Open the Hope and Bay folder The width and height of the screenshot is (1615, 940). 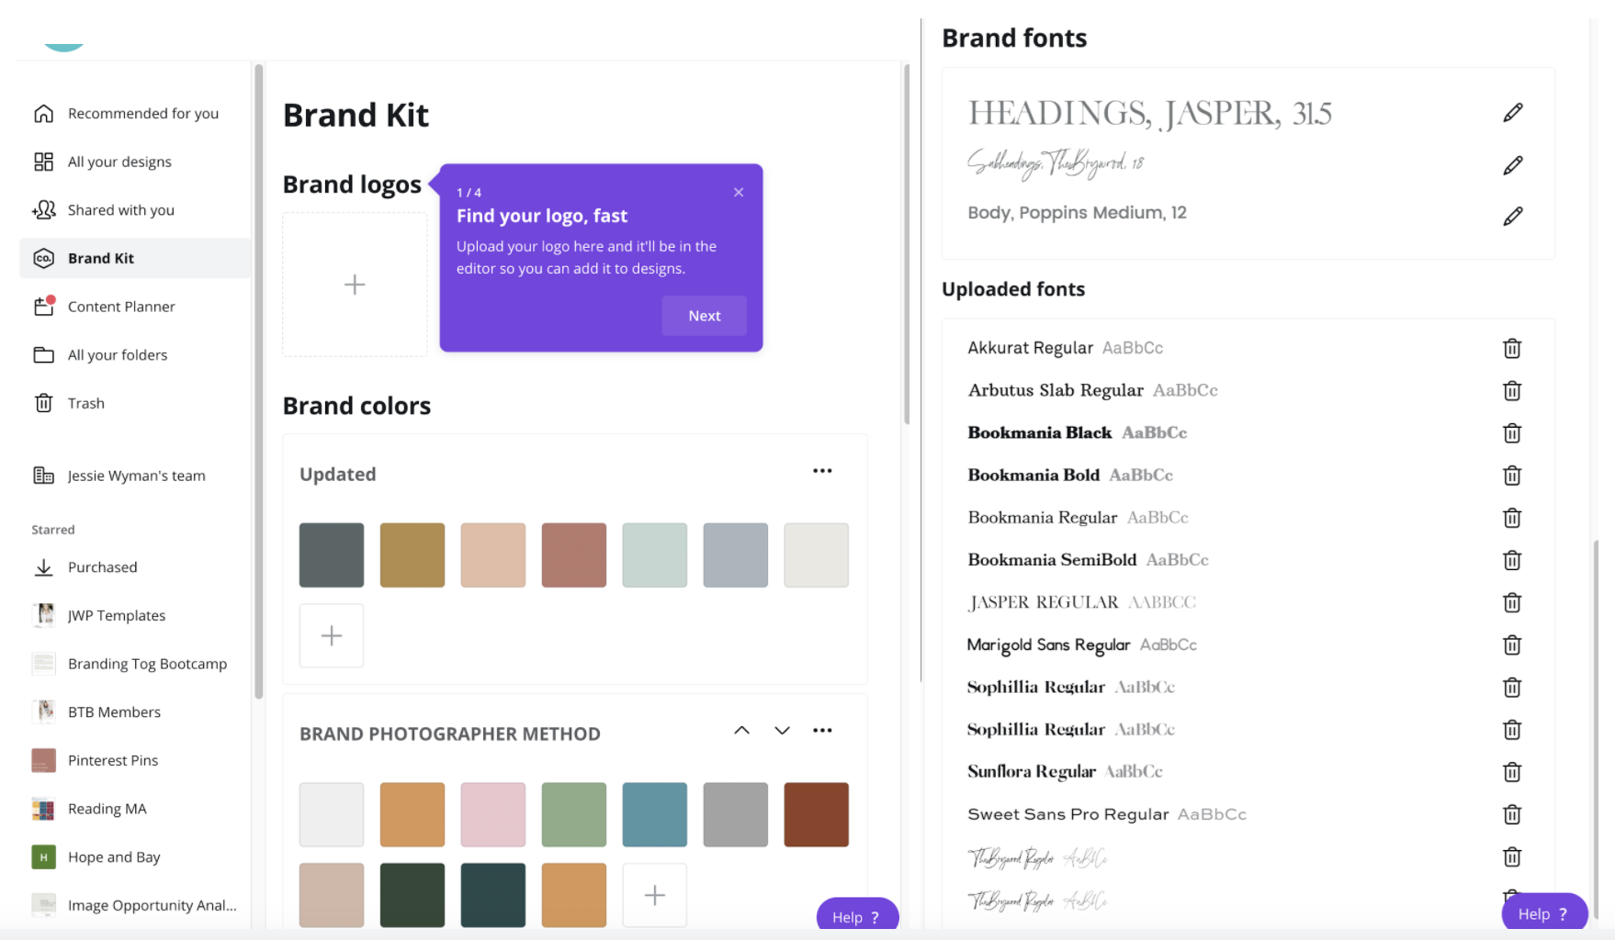tap(134, 857)
